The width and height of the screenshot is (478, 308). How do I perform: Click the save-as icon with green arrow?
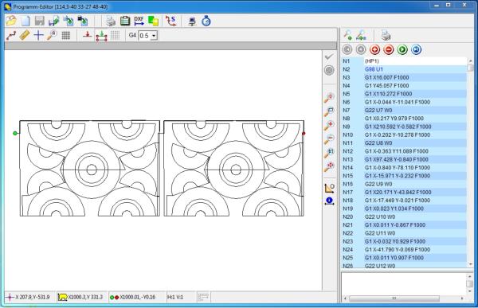pyautogui.click(x=54, y=21)
